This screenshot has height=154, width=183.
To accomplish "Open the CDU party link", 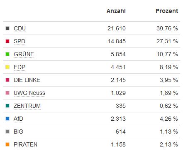I will point(20,29).
